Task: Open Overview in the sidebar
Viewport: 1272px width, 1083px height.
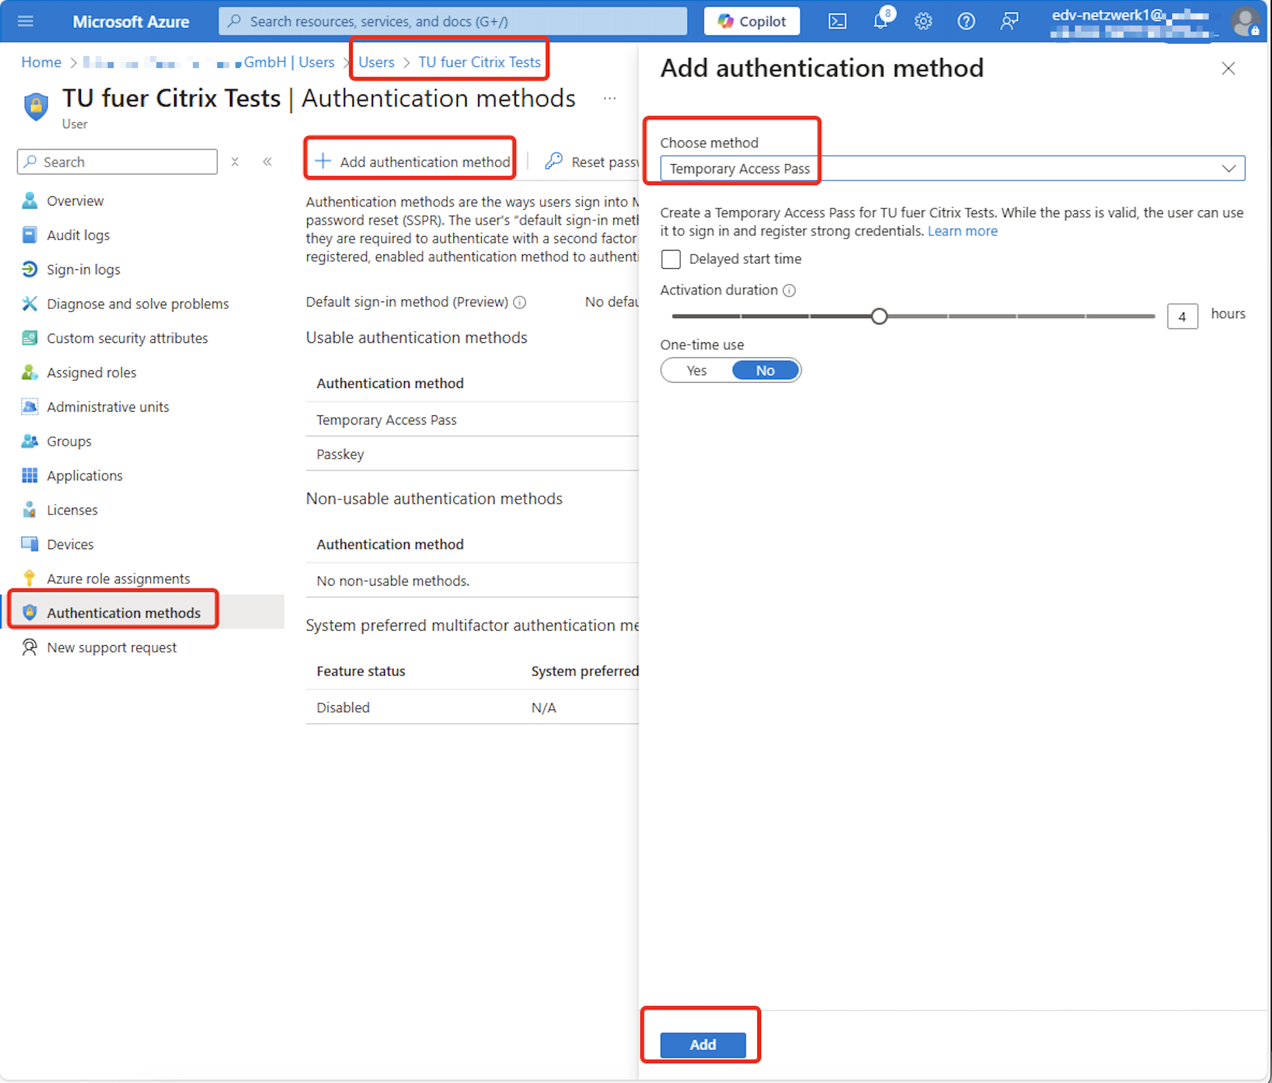Action: [x=75, y=201]
